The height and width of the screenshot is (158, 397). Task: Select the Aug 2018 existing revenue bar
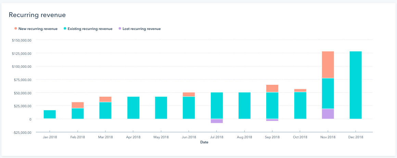pyautogui.click(x=244, y=106)
